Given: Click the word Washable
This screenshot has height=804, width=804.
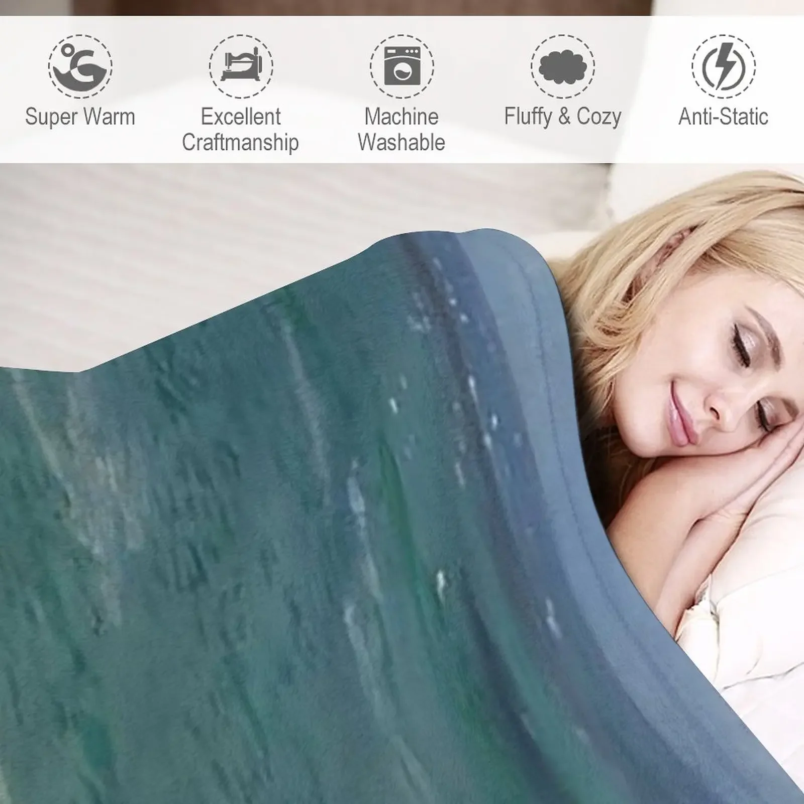Looking at the screenshot, I should click(401, 143).
